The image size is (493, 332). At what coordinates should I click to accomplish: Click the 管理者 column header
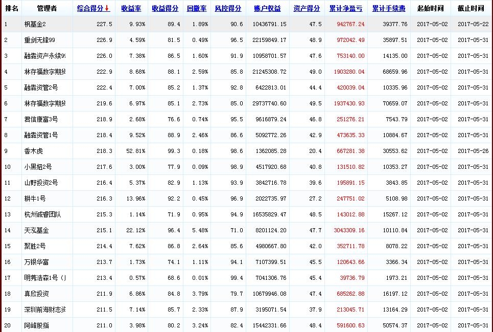coord(47,9)
